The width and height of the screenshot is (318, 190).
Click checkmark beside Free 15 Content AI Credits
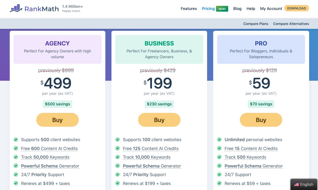coord(219,148)
